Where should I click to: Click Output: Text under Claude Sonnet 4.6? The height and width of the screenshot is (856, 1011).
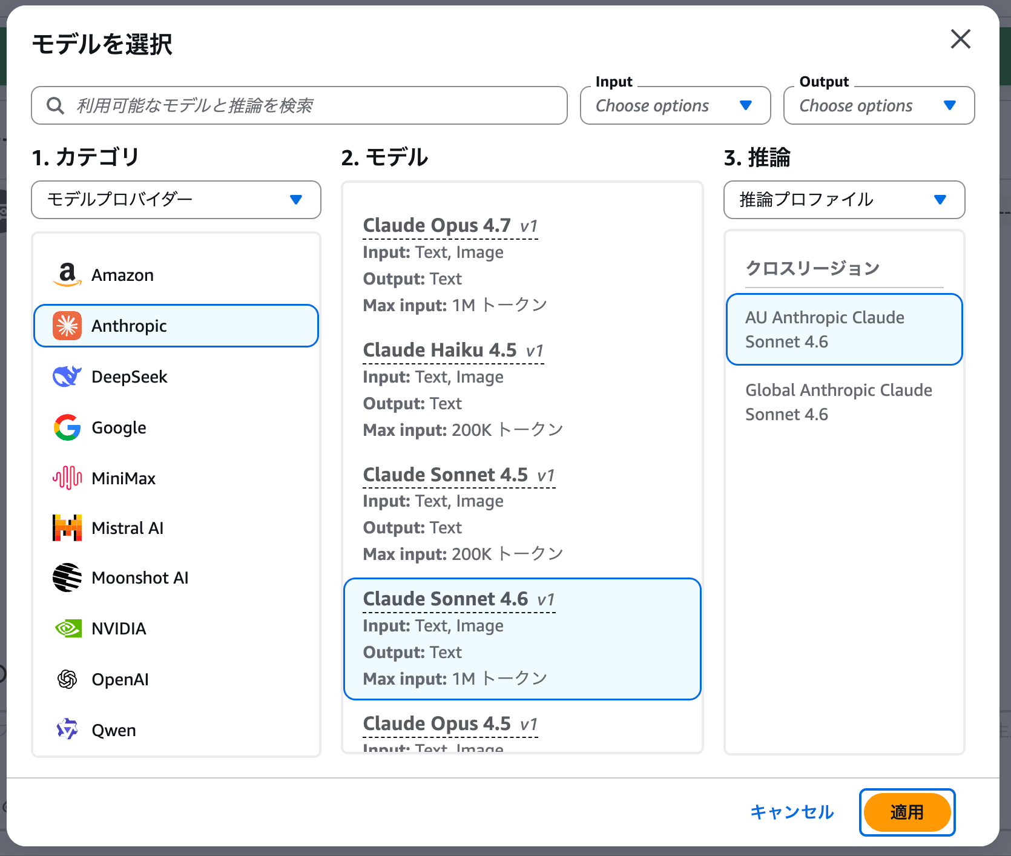[412, 652]
